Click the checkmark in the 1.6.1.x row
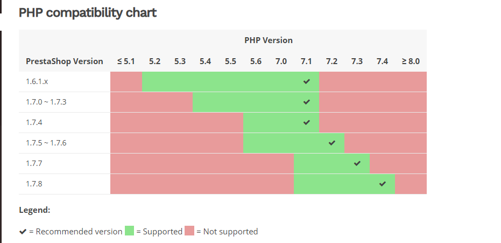This screenshot has width=501, height=243. pos(307,81)
